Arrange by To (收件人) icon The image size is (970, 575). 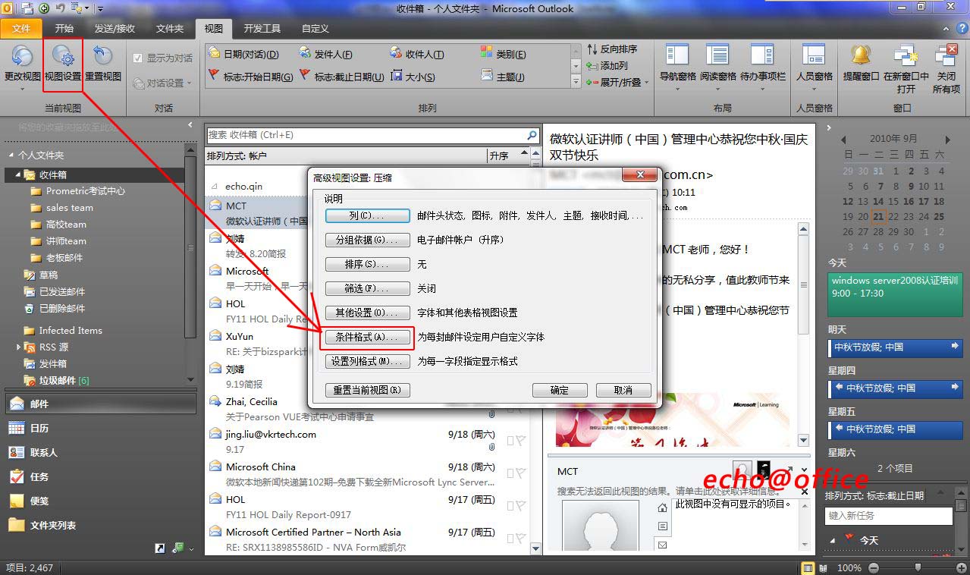[396, 53]
